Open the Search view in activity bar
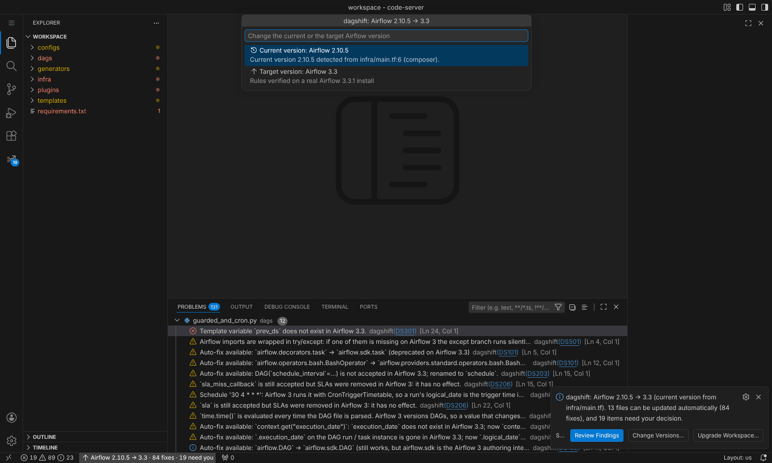 (x=12, y=66)
